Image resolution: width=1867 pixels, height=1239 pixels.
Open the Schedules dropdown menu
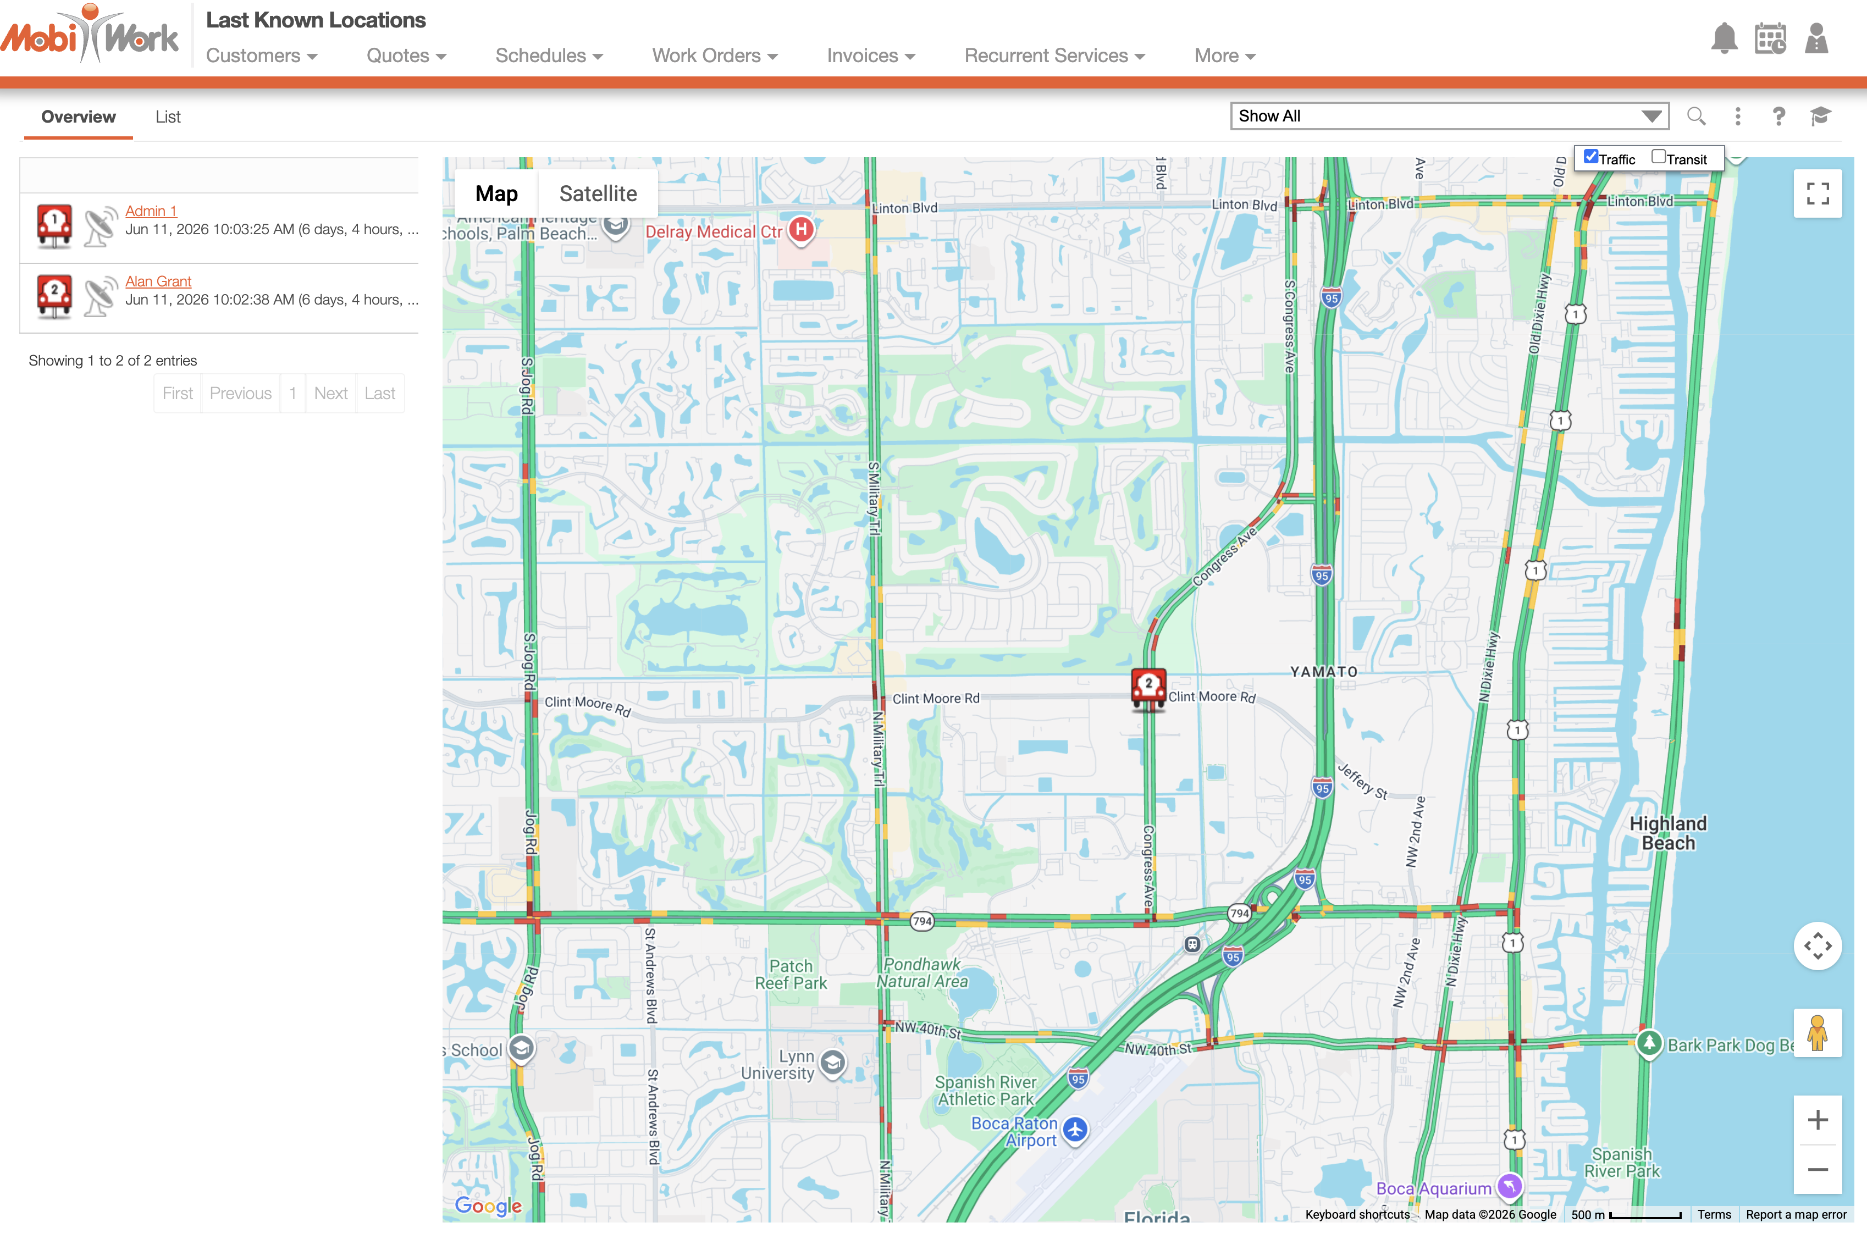tap(549, 56)
